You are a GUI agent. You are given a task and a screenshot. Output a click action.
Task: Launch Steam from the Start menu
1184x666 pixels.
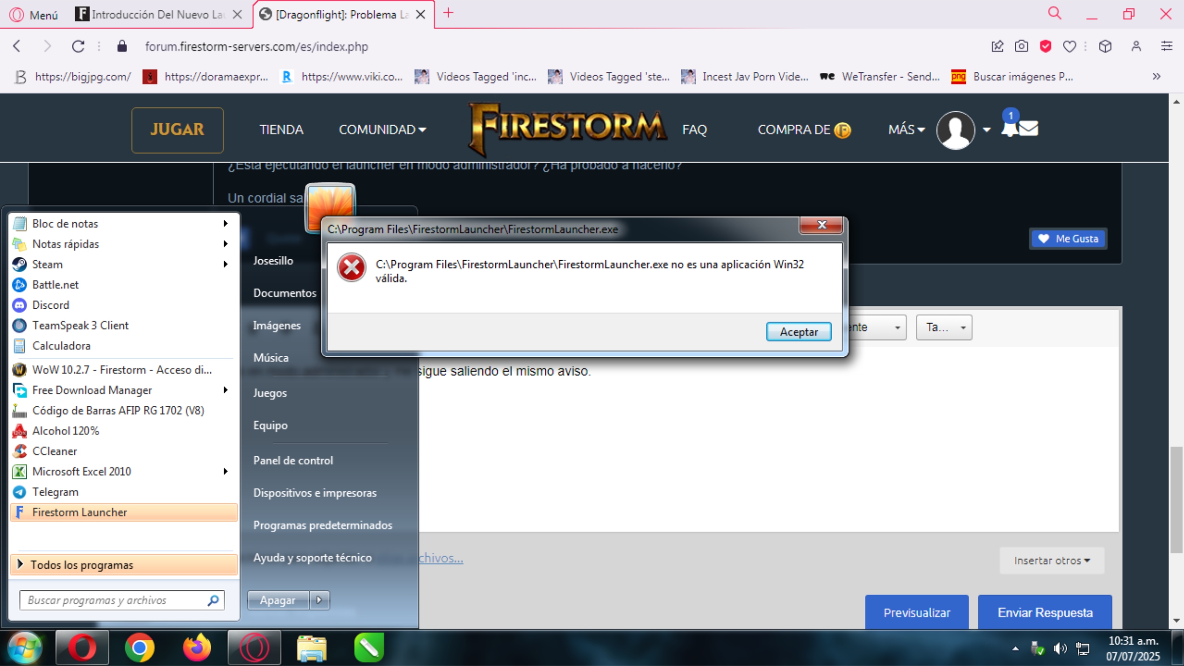coord(48,264)
